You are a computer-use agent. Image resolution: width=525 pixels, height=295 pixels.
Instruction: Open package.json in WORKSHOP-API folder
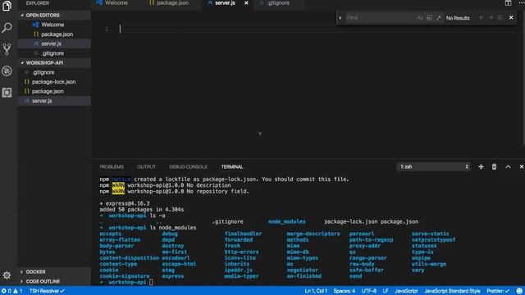[48, 91]
